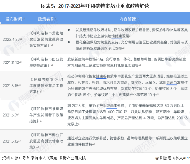Image resolution: width=190 pixels, height=164 pixels.
Task: Click policy name 2021年度畜牧业重点工作方案
Action: click(x=46, y=86)
